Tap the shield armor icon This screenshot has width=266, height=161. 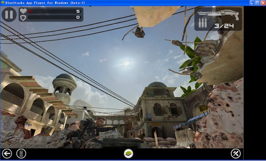point(23,17)
